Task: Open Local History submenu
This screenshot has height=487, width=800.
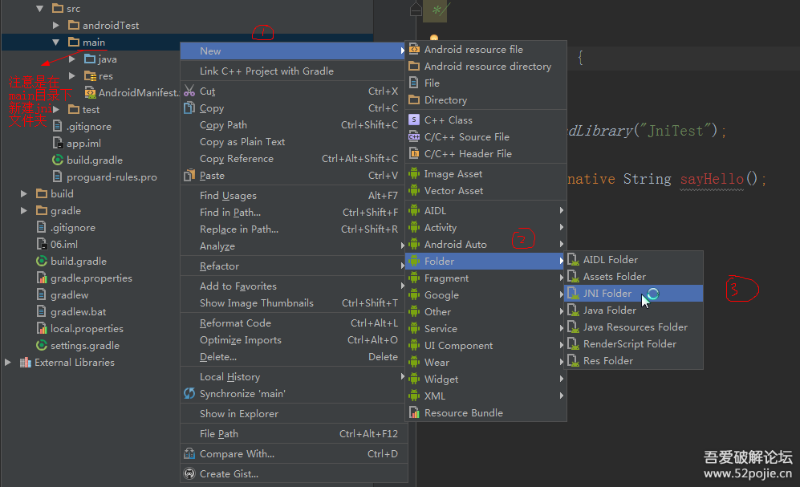Action: coord(294,376)
